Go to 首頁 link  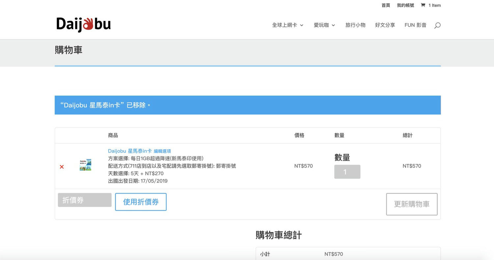click(386, 5)
